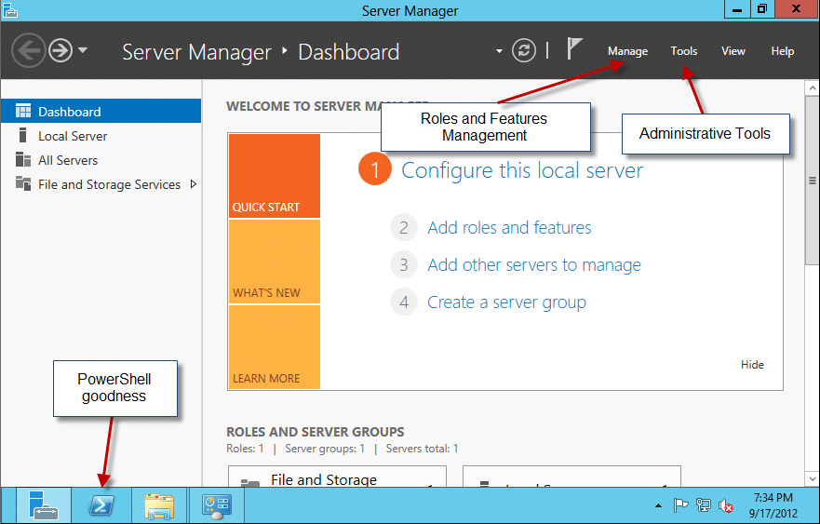Select Local Server in the sidebar
The height and width of the screenshot is (524, 820).
pyautogui.click(x=73, y=136)
